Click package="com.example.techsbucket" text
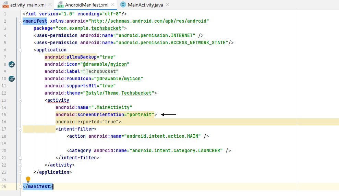Image resolution: width=339 pixels, height=196 pixels. 80,28
